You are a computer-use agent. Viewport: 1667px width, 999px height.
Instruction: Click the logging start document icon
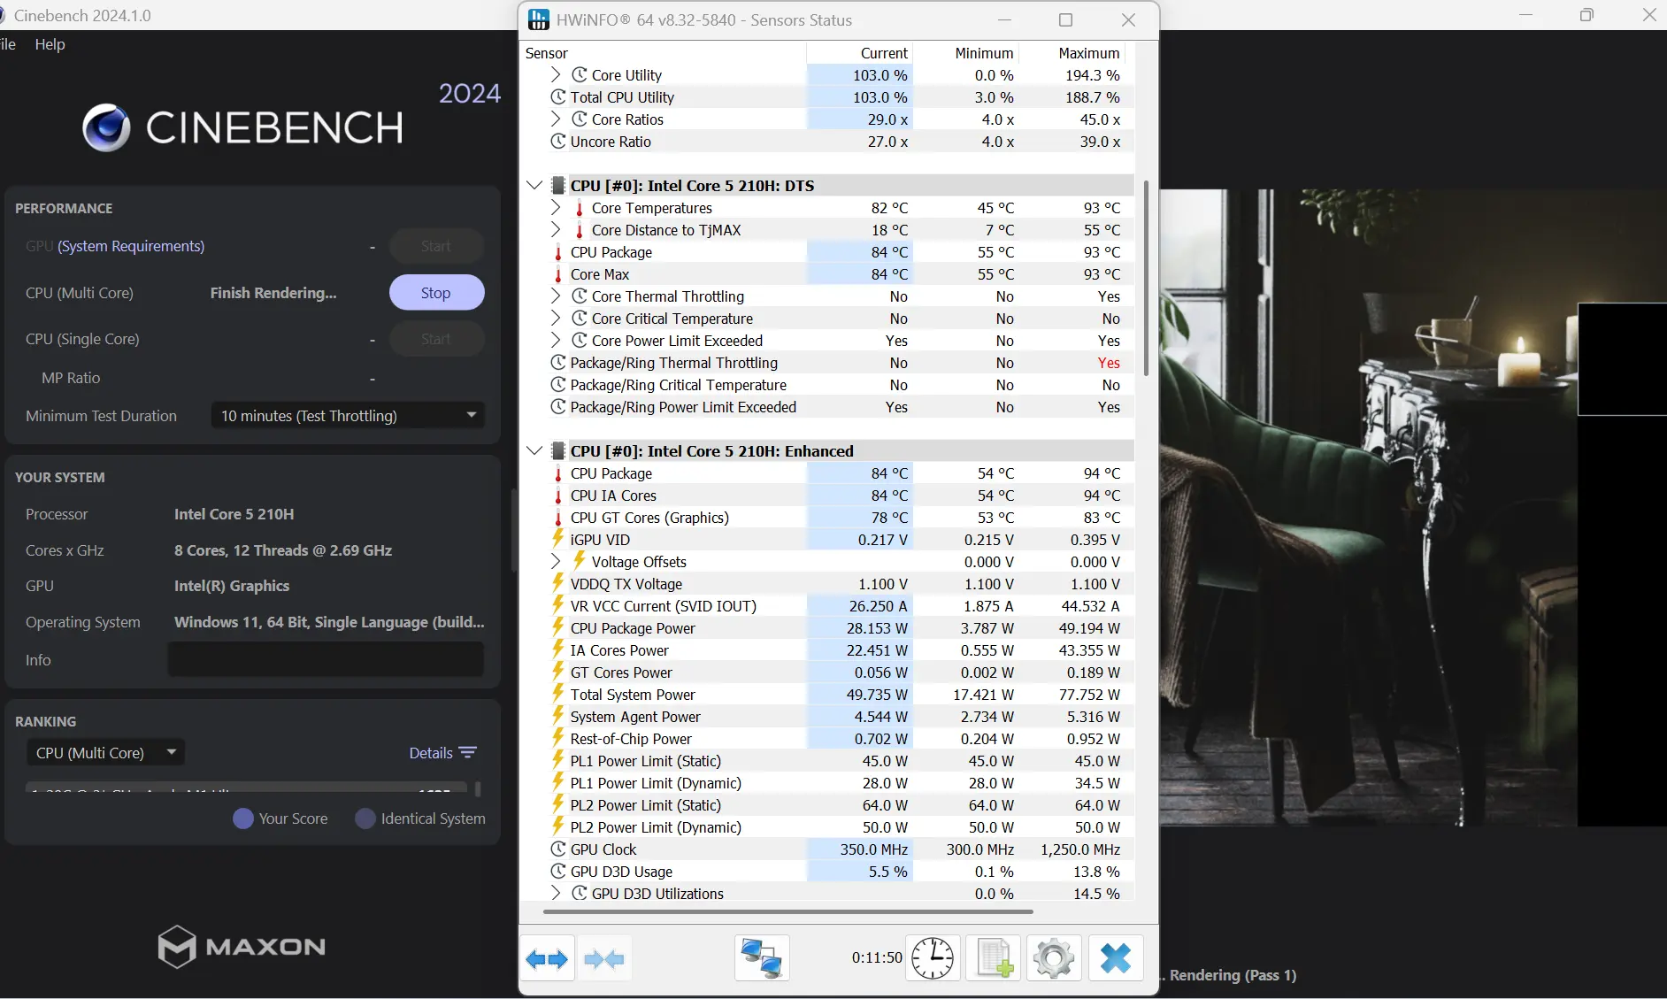994,958
